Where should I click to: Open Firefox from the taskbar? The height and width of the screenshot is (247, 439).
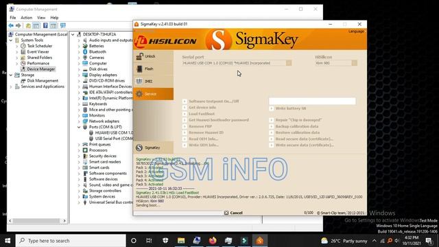[213, 241]
